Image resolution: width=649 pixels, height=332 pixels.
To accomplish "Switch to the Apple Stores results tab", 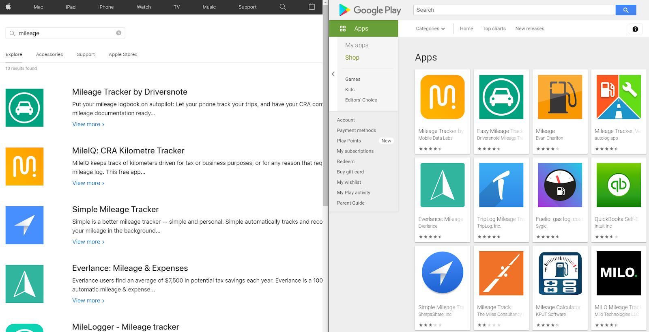I will tap(123, 54).
